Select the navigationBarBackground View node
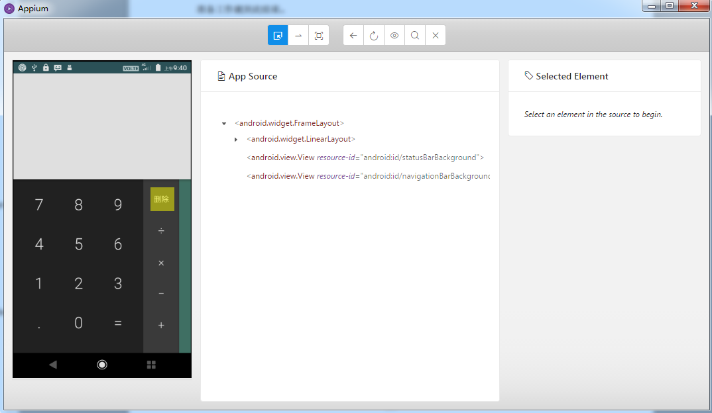Viewport: 712px width, 413px height. click(368, 176)
